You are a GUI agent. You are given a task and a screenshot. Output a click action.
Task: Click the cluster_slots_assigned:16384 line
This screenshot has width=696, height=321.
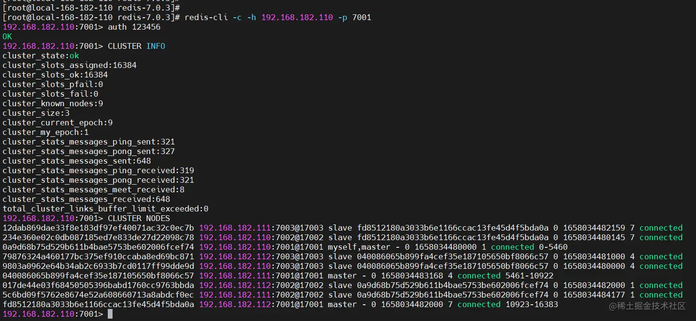pyautogui.click(x=69, y=66)
